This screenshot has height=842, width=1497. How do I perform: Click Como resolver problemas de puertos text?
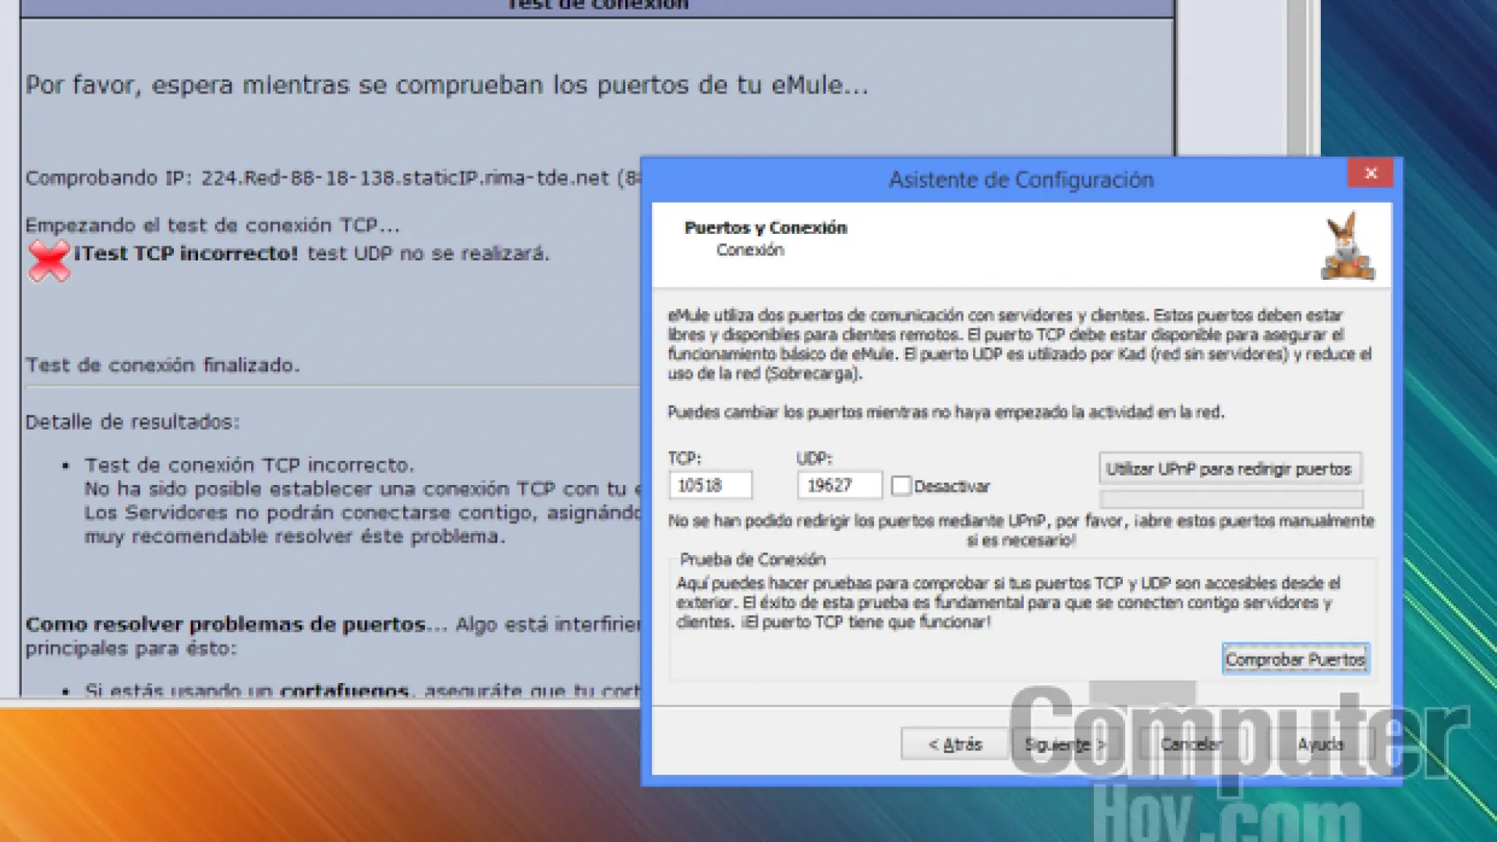(x=226, y=624)
